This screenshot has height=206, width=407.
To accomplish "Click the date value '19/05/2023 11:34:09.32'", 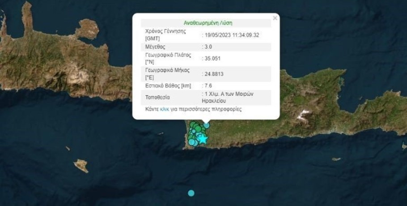I will coord(232,35).
